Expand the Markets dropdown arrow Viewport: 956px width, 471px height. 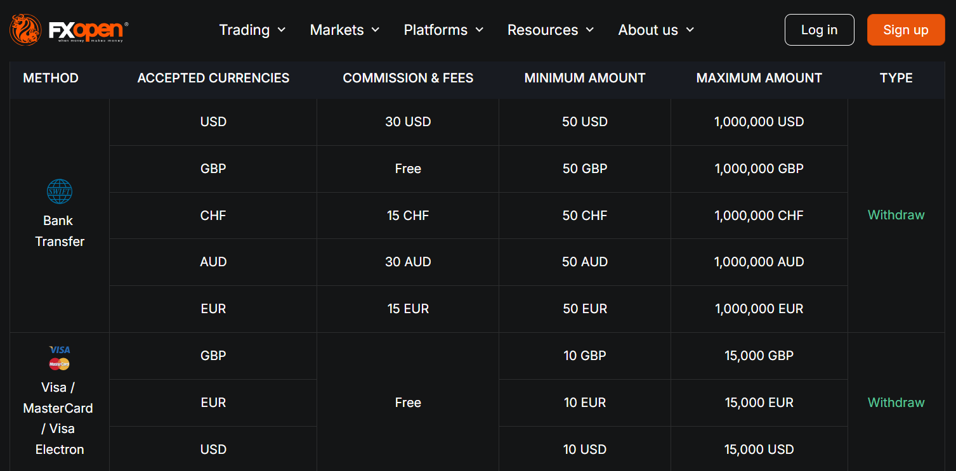tap(376, 30)
